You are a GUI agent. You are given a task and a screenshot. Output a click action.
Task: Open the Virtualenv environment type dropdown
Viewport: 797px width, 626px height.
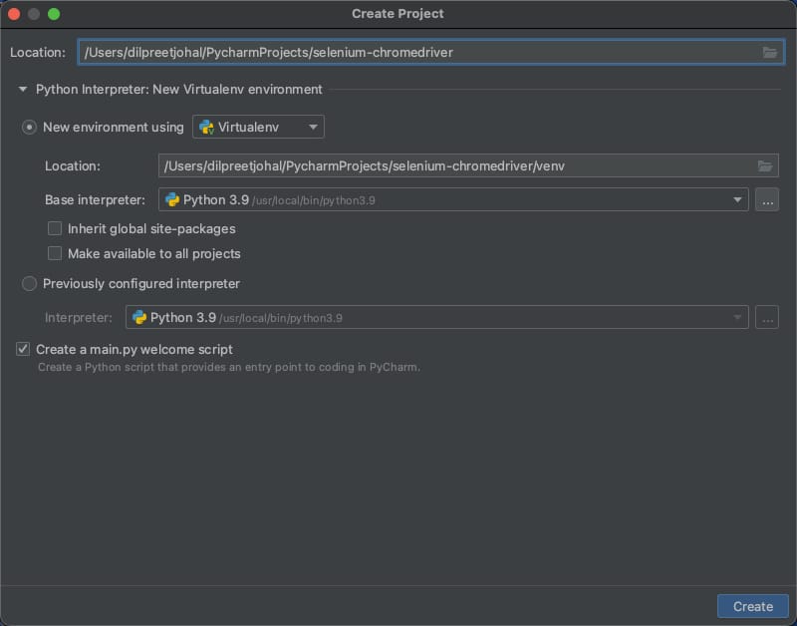point(312,127)
